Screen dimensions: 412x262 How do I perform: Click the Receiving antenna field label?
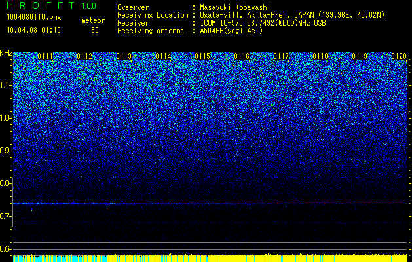coord(151,31)
